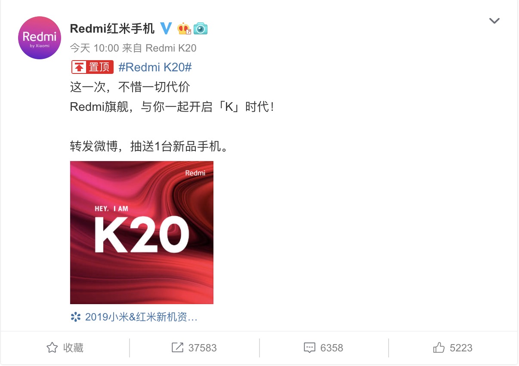Click the golden crown membership badge
Image resolution: width=519 pixels, height=366 pixels.
pos(184,28)
